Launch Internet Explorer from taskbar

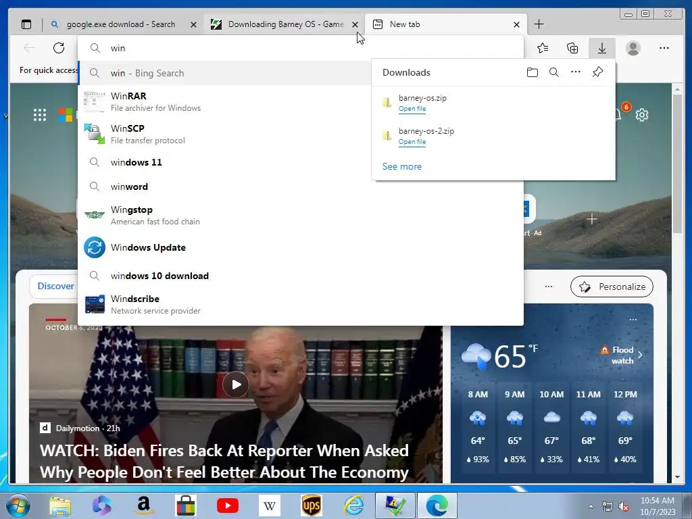click(353, 505)
